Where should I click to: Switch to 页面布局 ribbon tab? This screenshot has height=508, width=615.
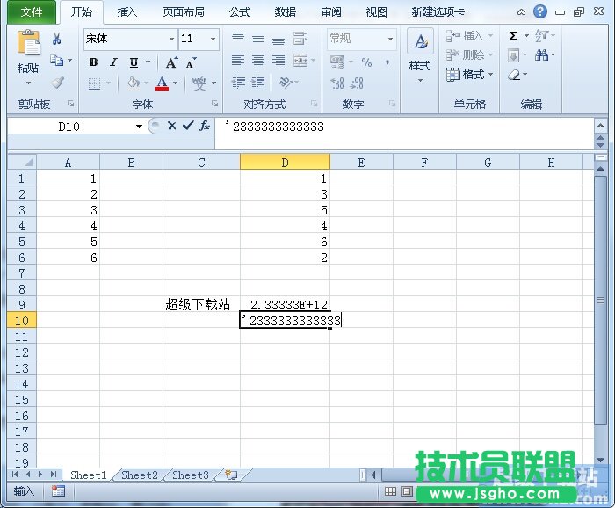click(x=184, y=12)
